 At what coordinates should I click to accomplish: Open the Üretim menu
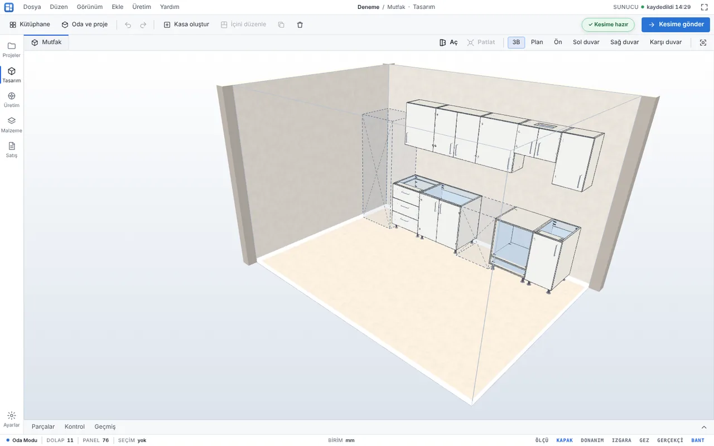pos(141,7)
